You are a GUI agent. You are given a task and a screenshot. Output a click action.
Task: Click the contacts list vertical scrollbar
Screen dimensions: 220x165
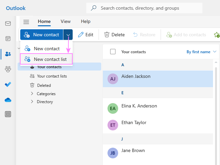216,115
